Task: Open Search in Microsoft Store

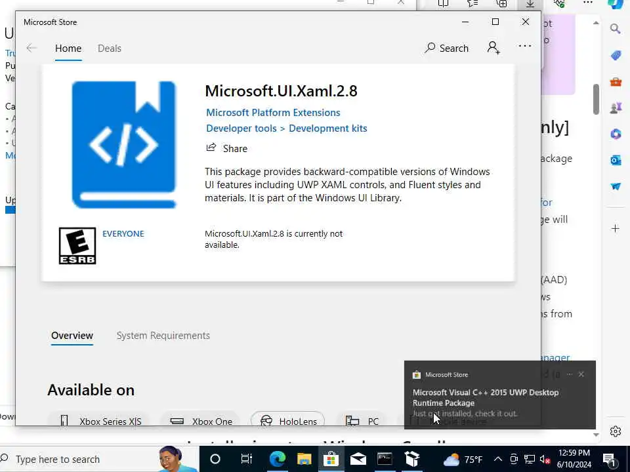Action: [447, 48]
